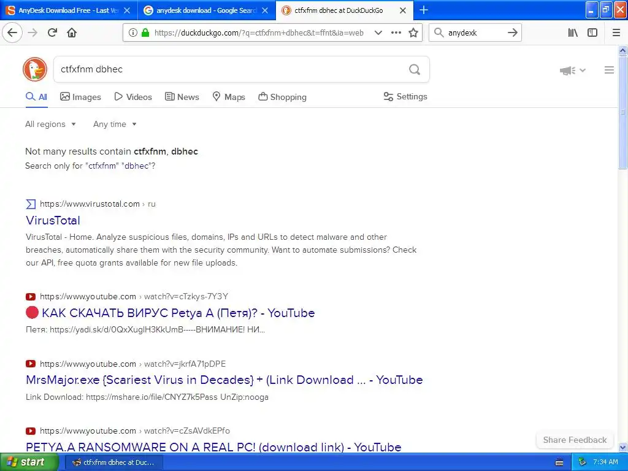Open DuckDuckGo Settings dropdown
Viewport: 628px width, 471px height.
click(x=405, y=96)
